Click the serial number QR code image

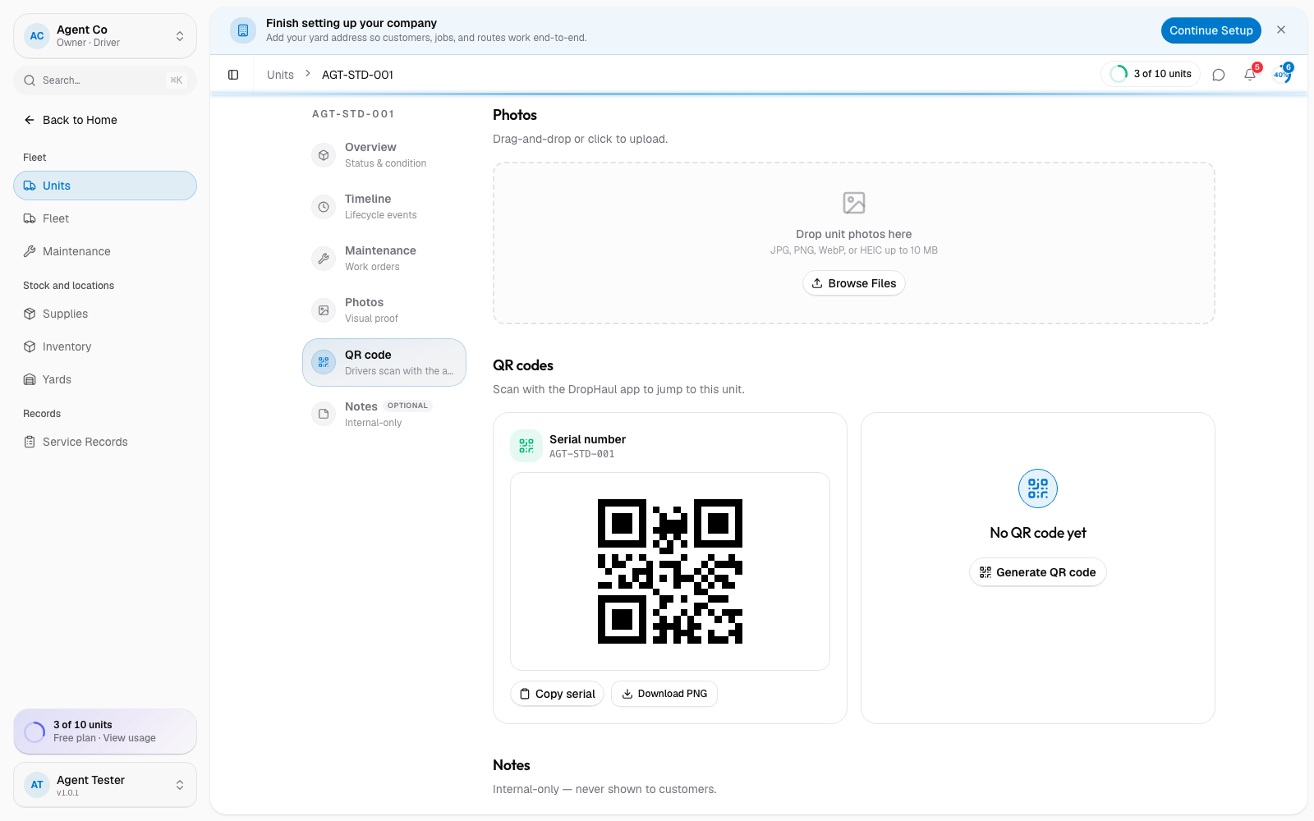click(x=670, y=571)
